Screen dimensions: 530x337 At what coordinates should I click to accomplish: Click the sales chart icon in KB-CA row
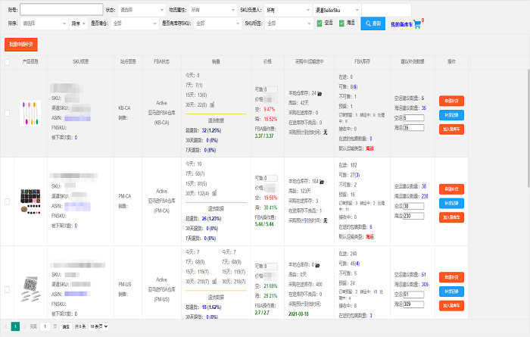212,105
